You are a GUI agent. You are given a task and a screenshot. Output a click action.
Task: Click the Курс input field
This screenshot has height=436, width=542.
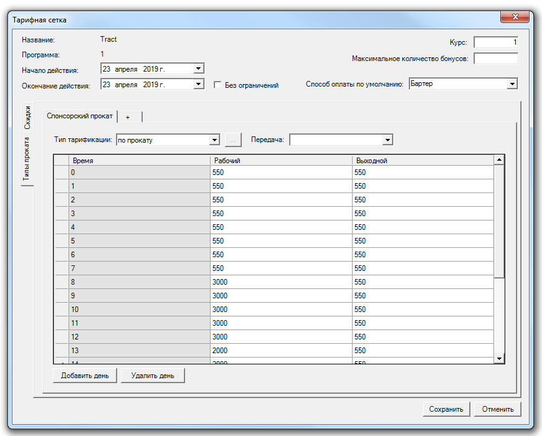pos(496,42)
